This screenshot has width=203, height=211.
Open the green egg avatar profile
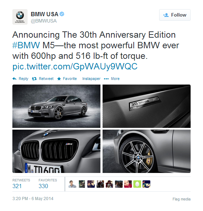click(137, 184)
